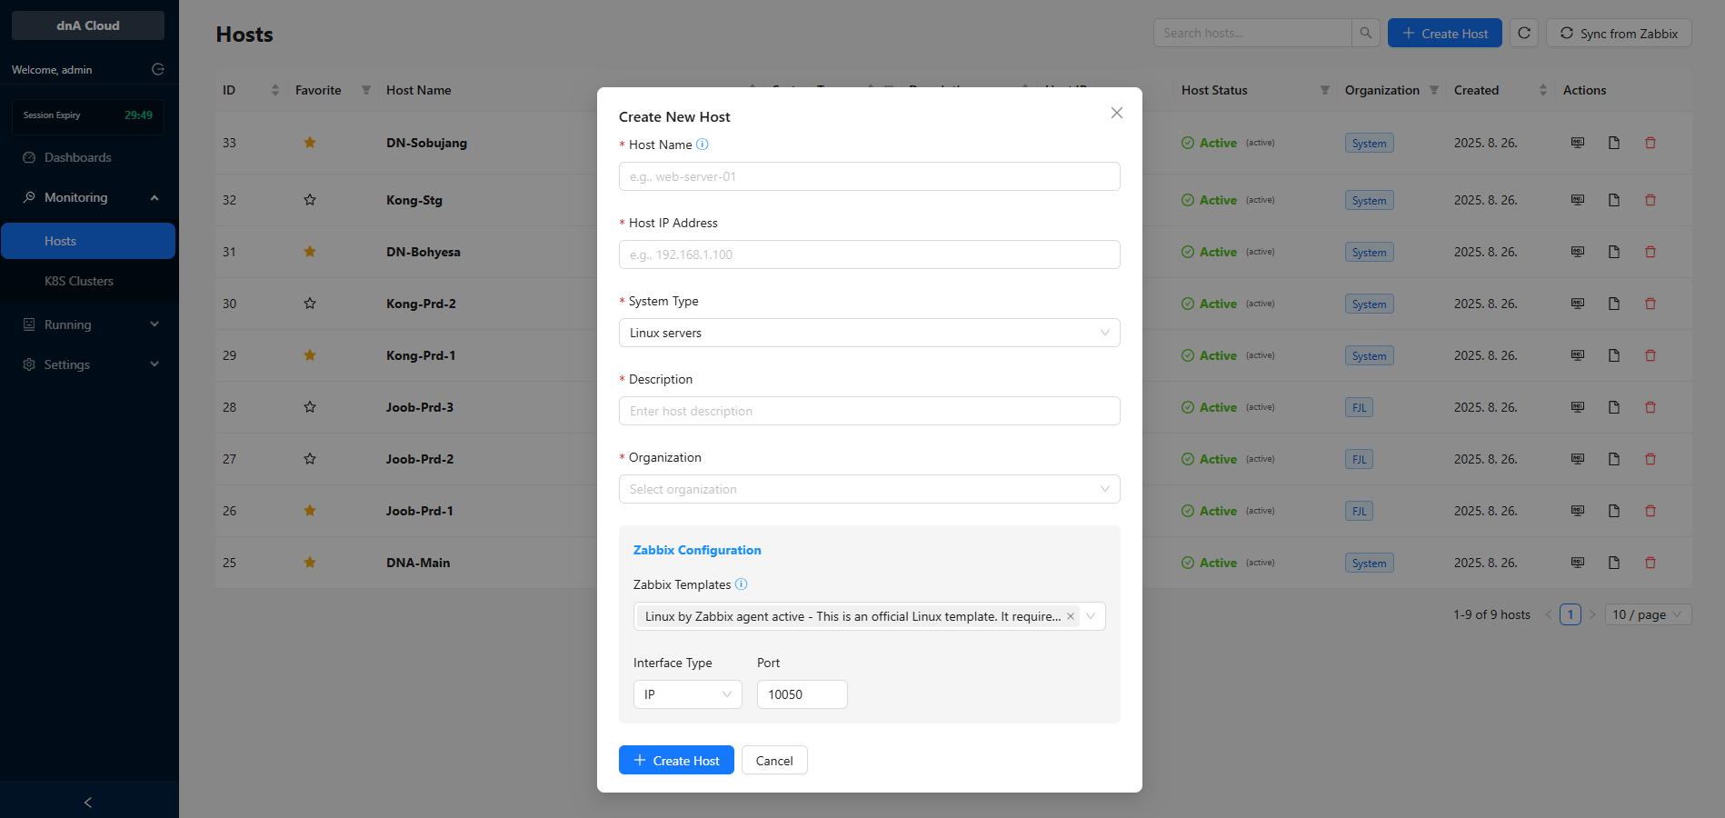Click the Host IP Address input field

869,254
